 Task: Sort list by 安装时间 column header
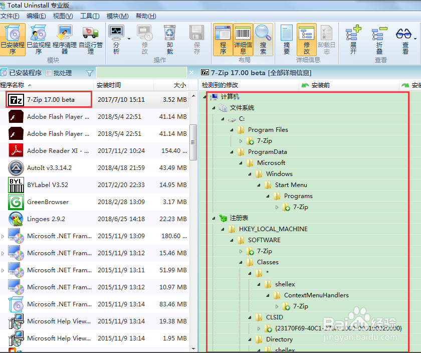[x=109, y=85]
